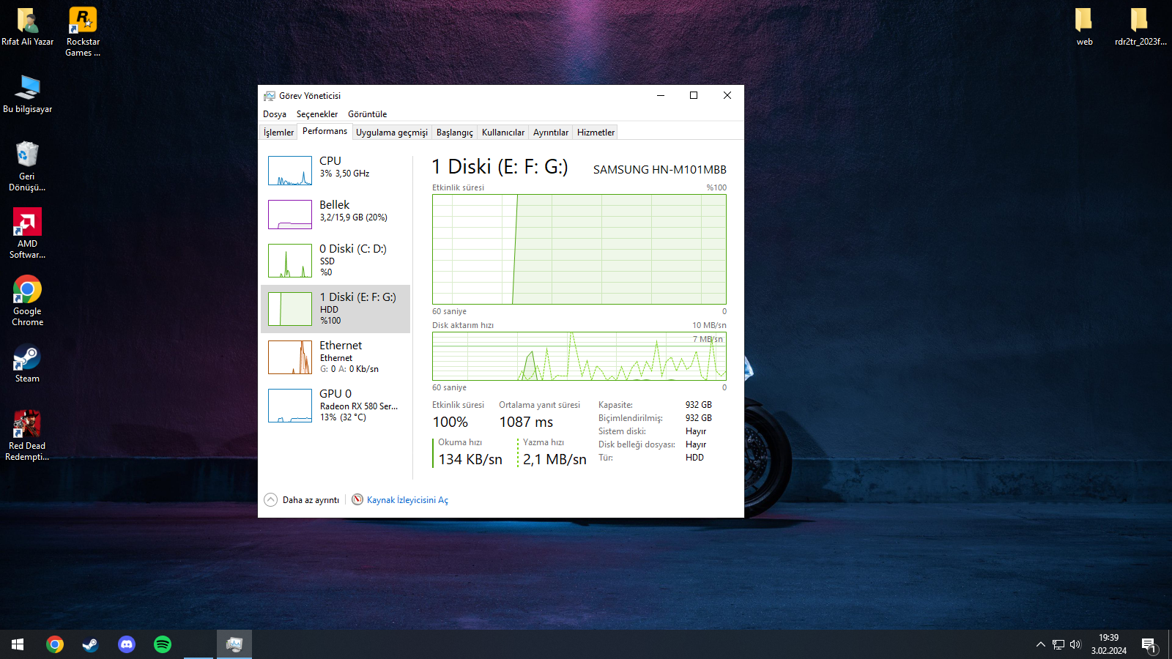Click the Disk aktarım hızı graph
1172x659 pixels.
pyautogui.click(x=579, y=357)
